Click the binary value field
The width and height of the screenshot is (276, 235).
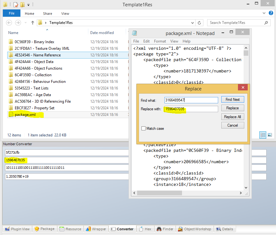coord(67,168)
